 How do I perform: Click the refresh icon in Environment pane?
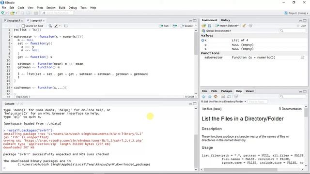coord(250,26)
